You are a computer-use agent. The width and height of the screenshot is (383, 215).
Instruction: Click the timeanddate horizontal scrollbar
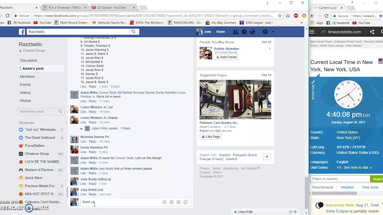335,193
